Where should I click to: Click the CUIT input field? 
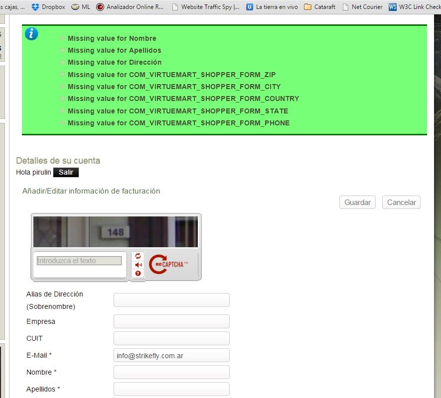pyautogui.click(x=171, y=338)
